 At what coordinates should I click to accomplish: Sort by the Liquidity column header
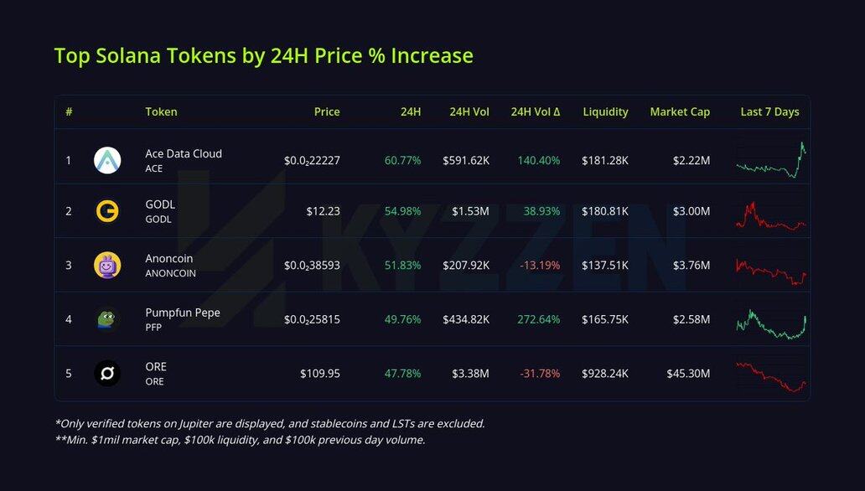point(605,111)
